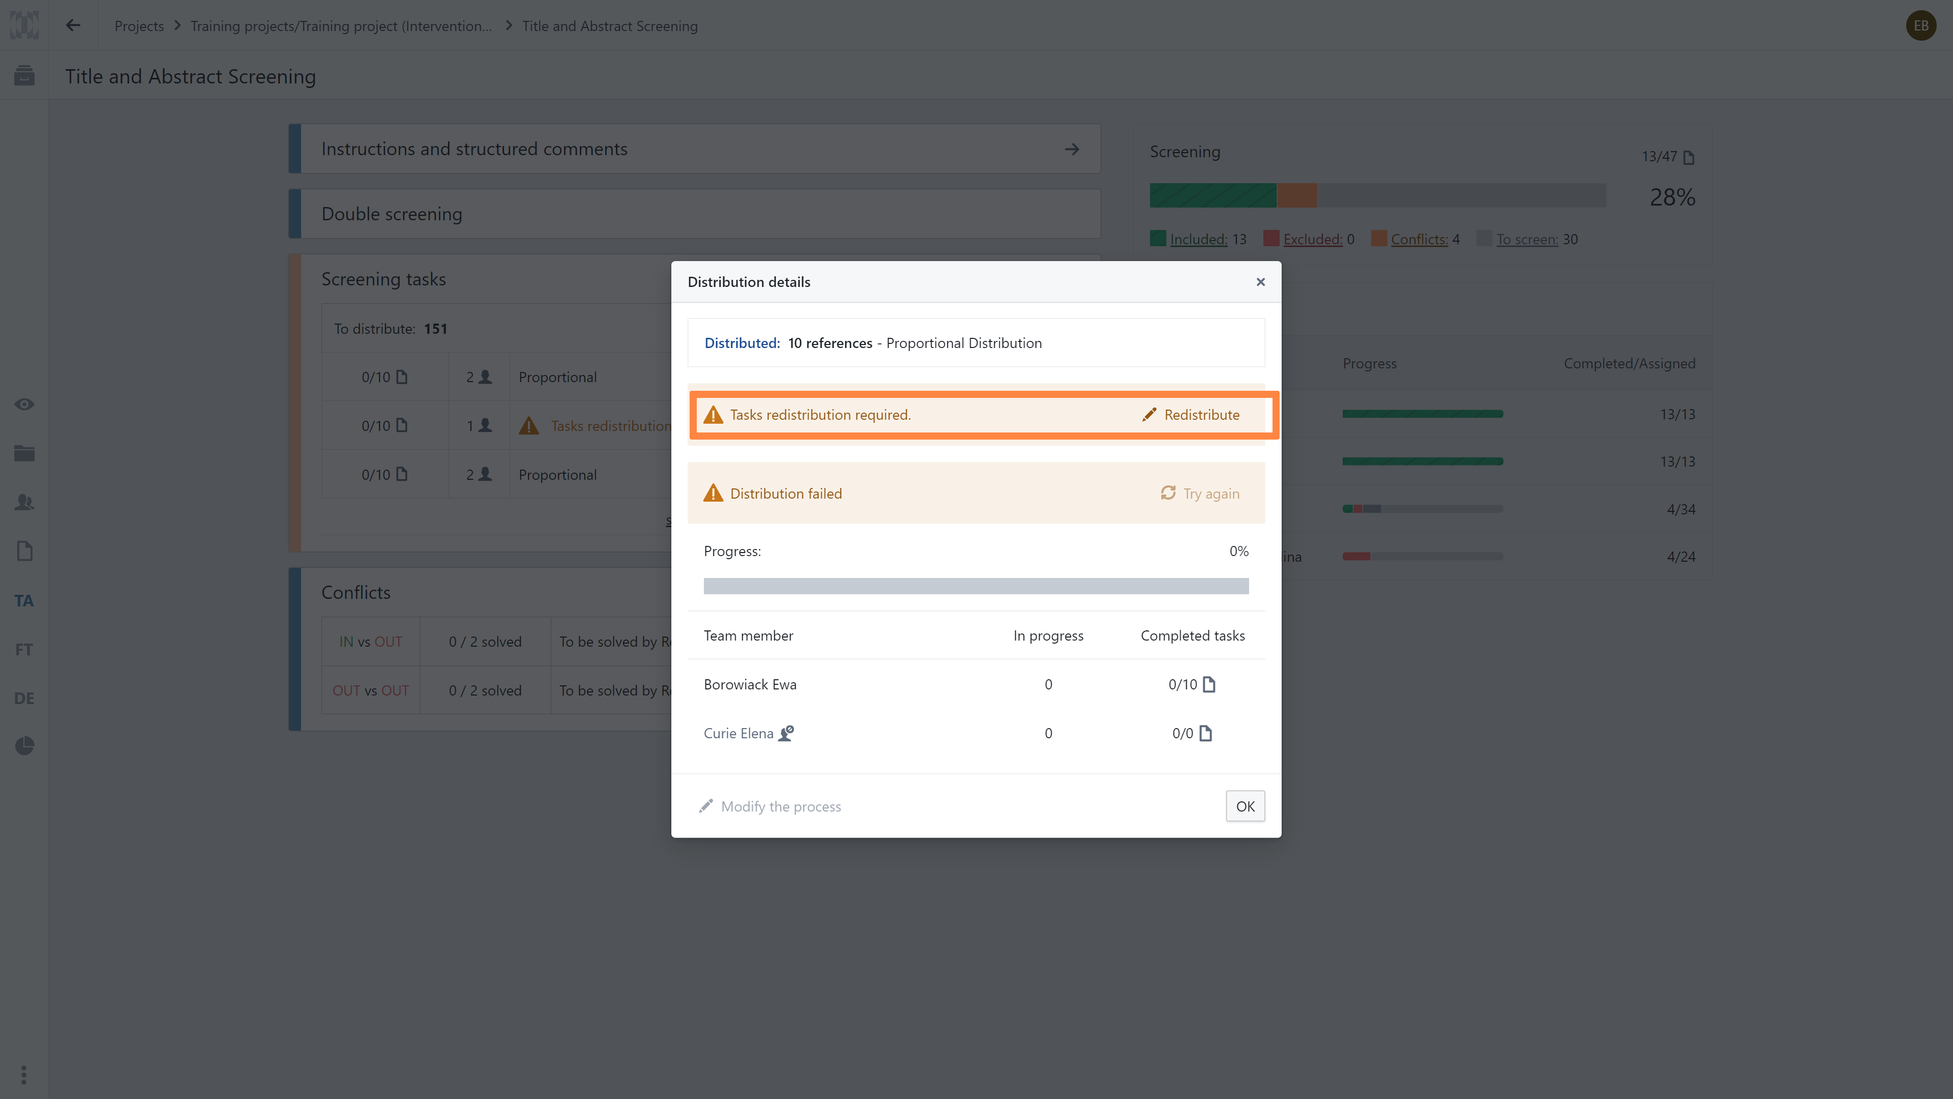The height and width of the screenshot is (1099, 1953).
Task: Click the warning icon in the 1-reviewer task row
Action: tap(528, 426)
